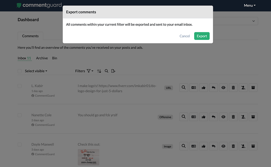Archive L. Kabir's comment
The image size is (271, 167).
tap(253, 87)
